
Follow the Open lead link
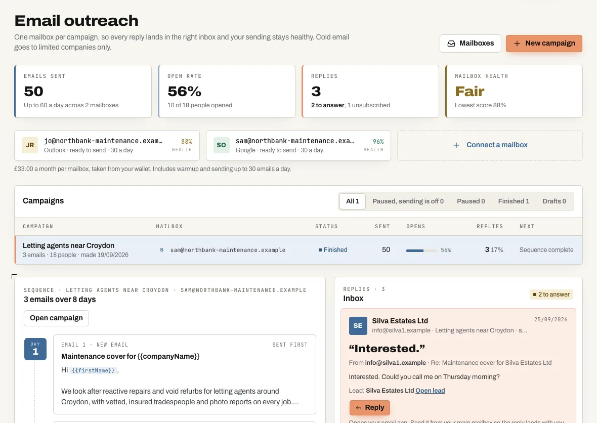430,391
